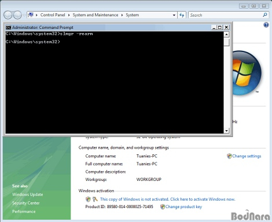
Task: Click the computer icon in address bar
Action: tap(31, 15)
